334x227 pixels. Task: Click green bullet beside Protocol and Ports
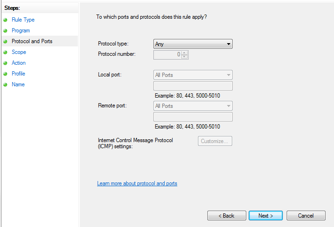(6, 42)
